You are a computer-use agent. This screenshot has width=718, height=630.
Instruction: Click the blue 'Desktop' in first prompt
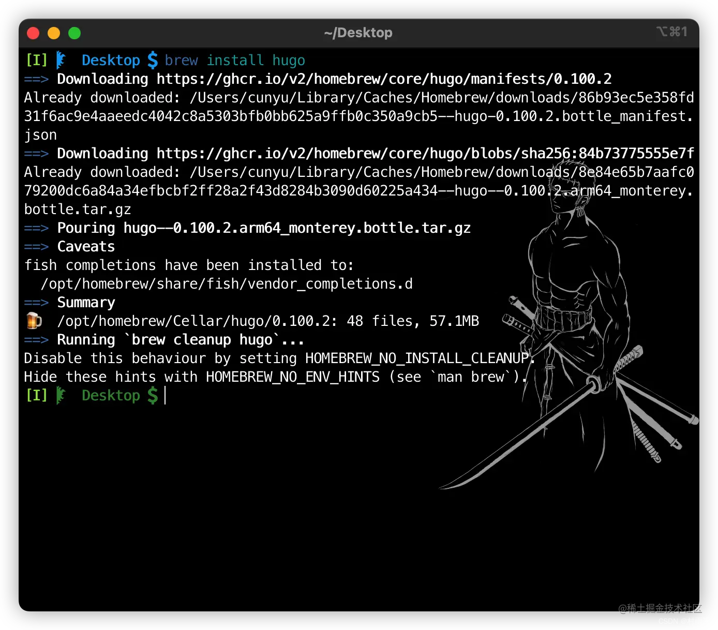(x=111, y=61)
